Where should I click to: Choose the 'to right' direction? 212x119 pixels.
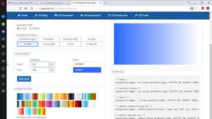(x=91, y=39)
